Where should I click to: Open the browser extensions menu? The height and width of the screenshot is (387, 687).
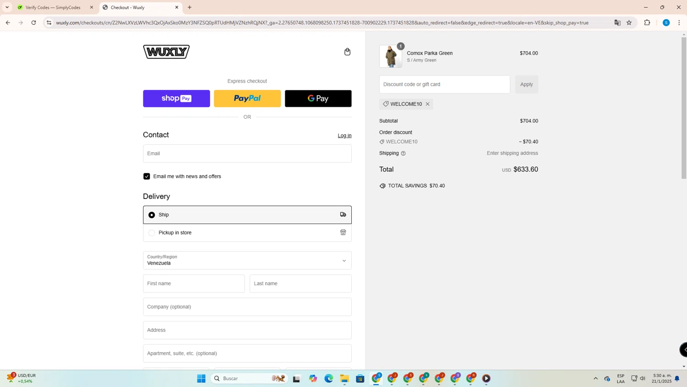tap(647, 22)
